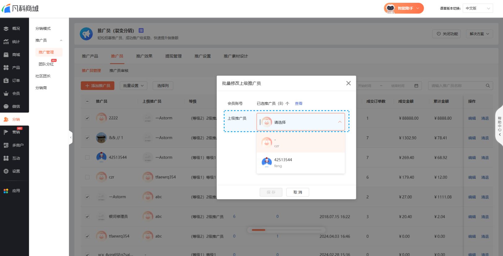Open the date range calendar icon
Screen dimensions: 503x256
pyautogui.click(x=416, y=86)
